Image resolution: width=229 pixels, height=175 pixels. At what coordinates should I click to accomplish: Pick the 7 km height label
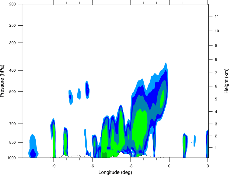216,73
